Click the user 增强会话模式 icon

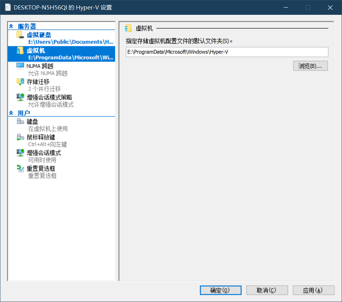(x=20, y=153)
